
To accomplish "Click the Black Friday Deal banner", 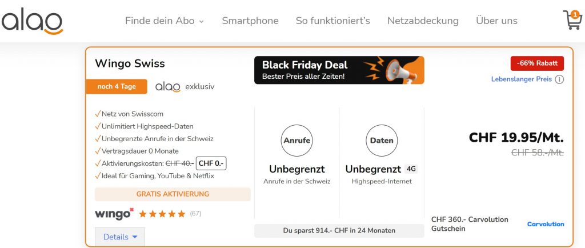I will click(339, 70).
